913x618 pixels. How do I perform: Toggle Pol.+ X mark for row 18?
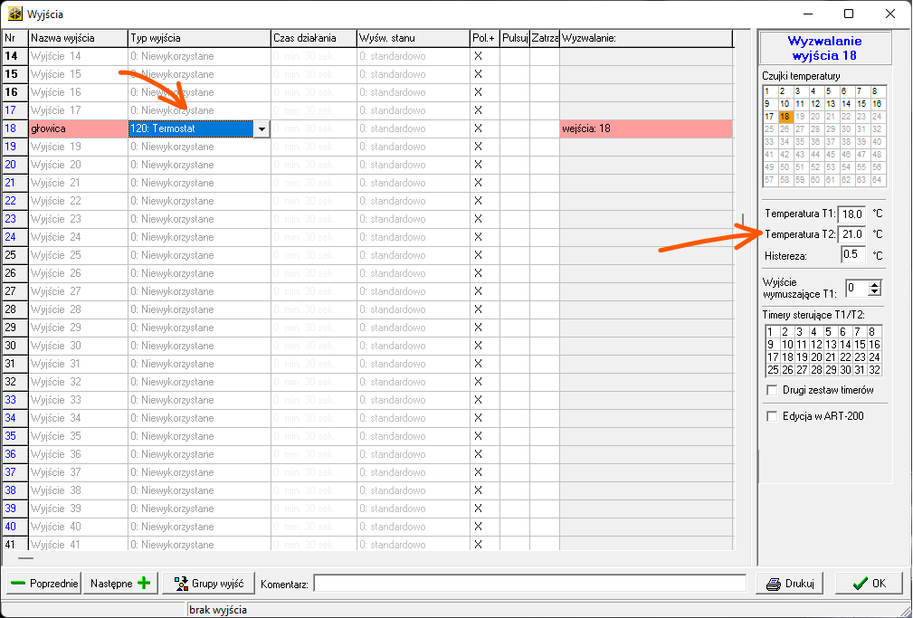[x=479, y=128]
